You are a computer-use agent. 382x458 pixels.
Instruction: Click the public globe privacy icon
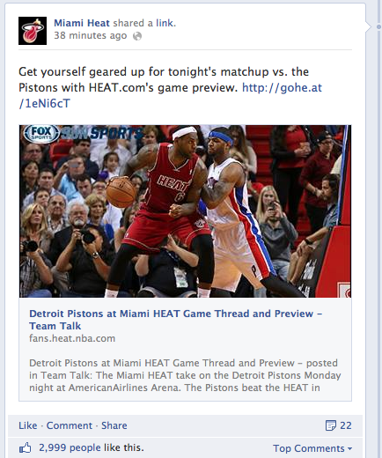tap(137, 36)
